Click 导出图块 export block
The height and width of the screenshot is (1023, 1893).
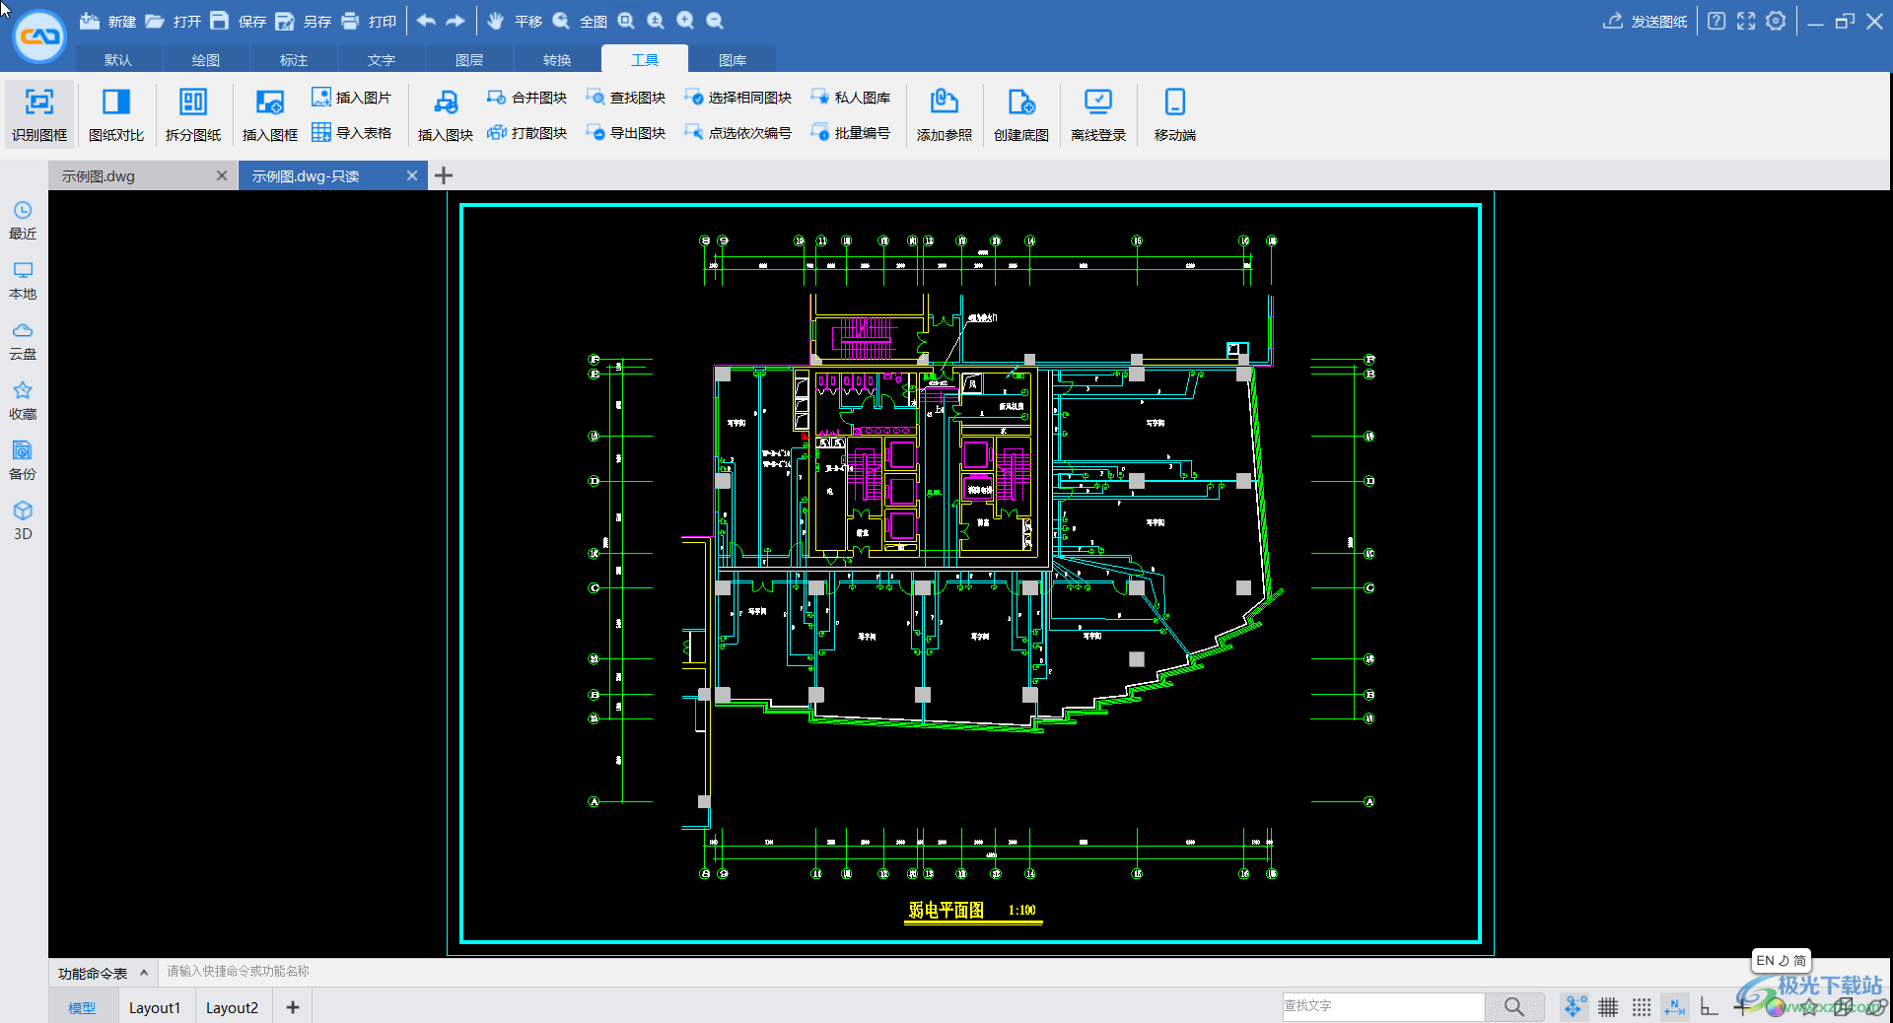(x=625, y=132)
